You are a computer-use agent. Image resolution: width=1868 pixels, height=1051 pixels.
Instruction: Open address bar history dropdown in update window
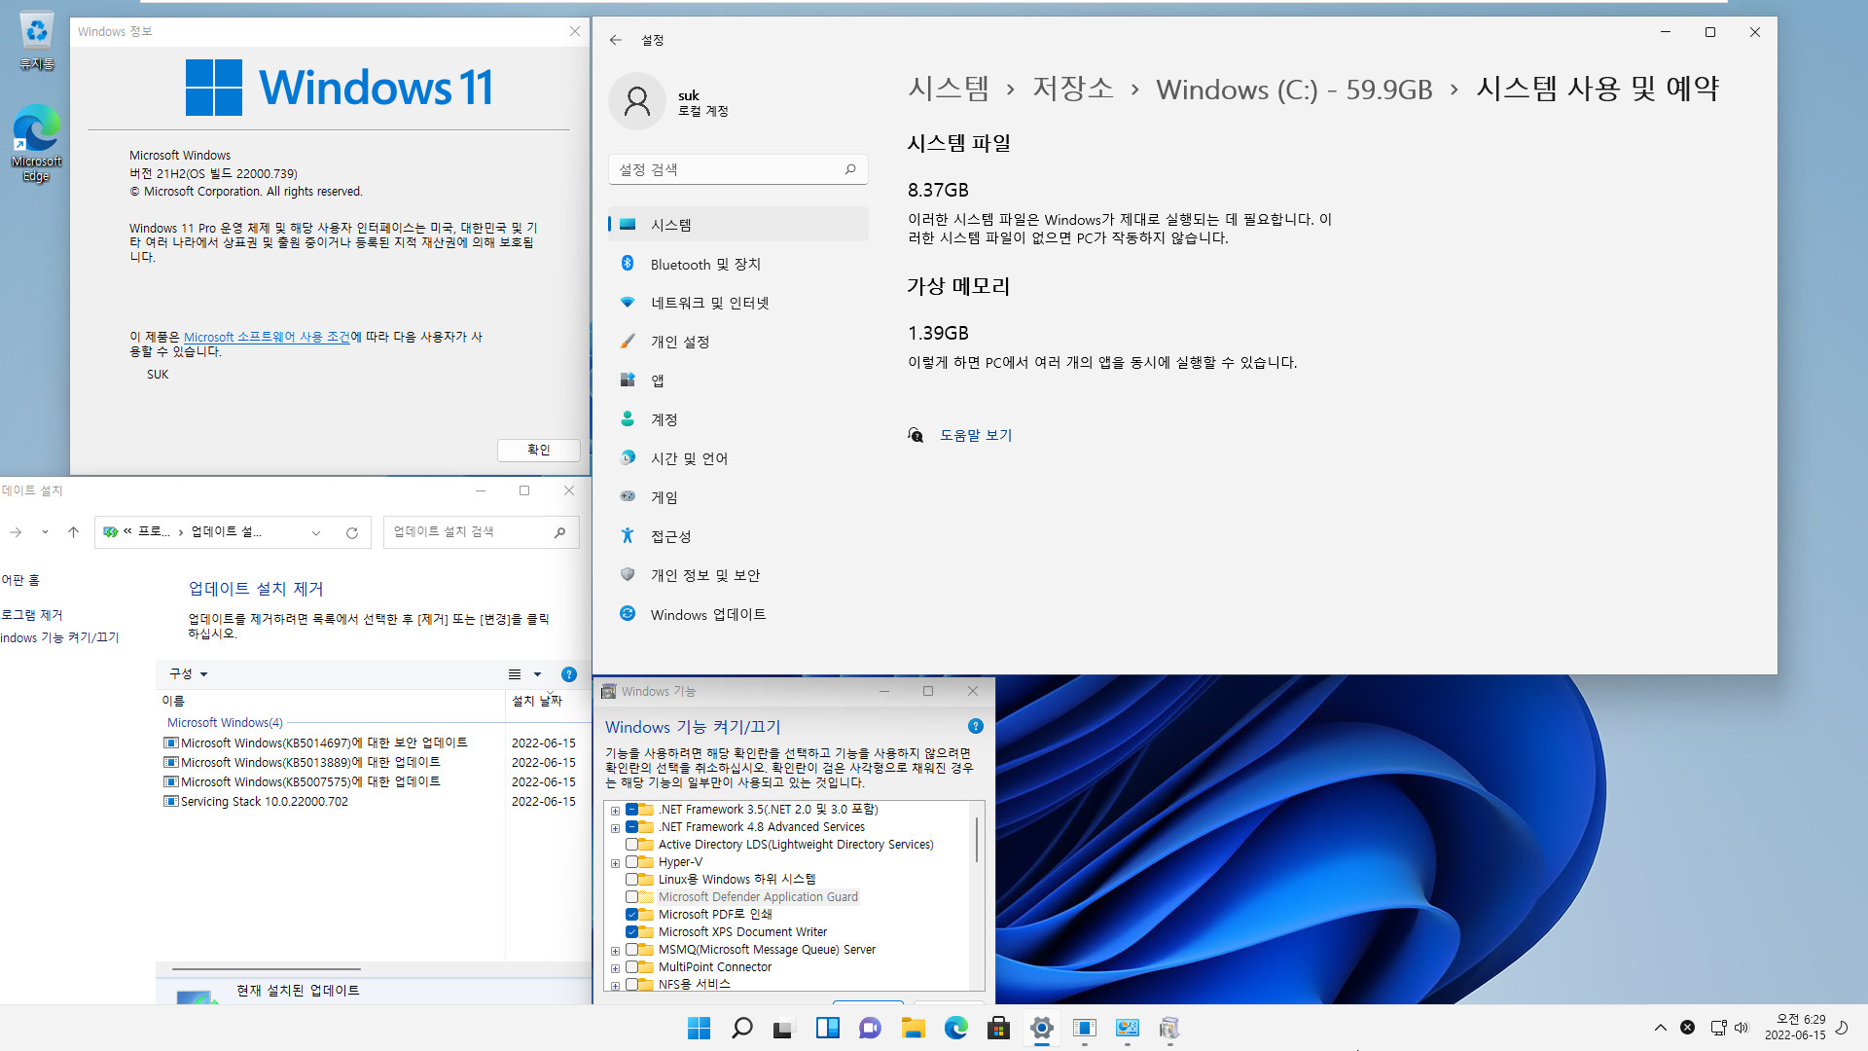click(316, 532)
